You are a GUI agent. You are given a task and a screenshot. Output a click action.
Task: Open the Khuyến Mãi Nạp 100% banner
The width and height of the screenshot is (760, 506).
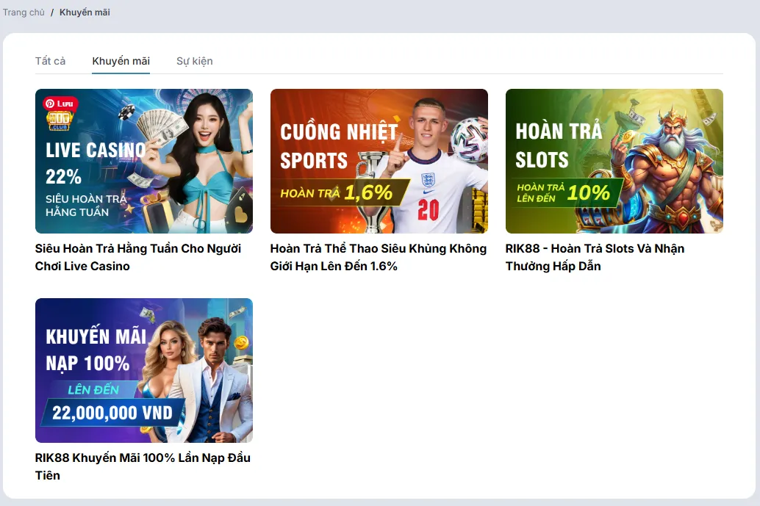tap(144, 370)
